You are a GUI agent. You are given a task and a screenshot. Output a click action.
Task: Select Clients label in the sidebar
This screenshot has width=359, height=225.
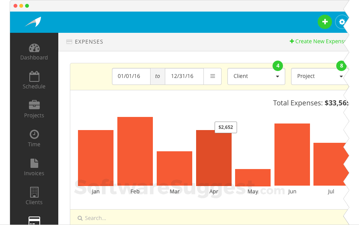point(34,202)
